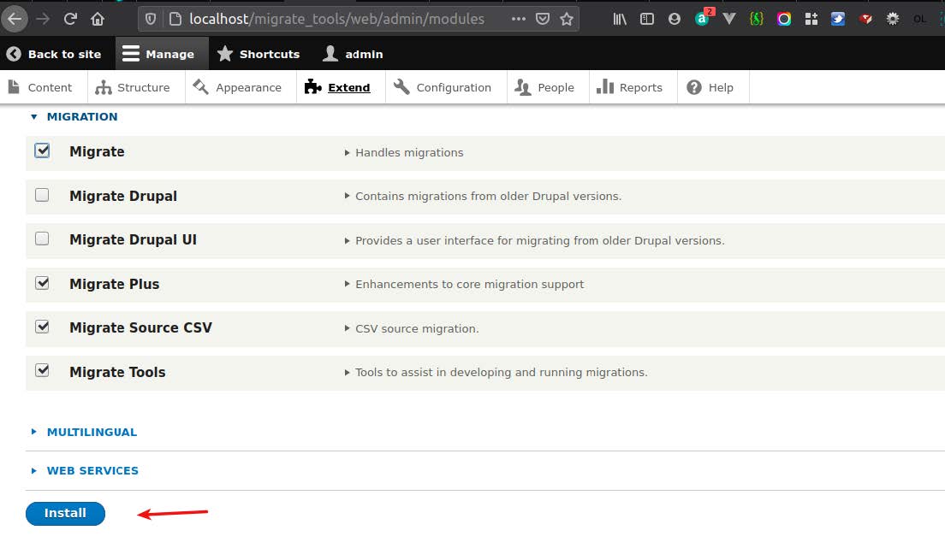Image resolution: width=945 pixels, height=560 pixels.
Task: Open the browser Library icon
Action: pos(620,20)
